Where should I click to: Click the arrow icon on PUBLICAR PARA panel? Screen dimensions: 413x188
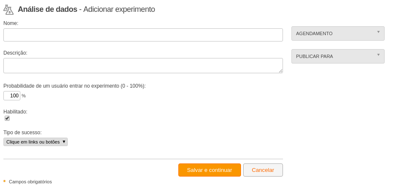379,55
